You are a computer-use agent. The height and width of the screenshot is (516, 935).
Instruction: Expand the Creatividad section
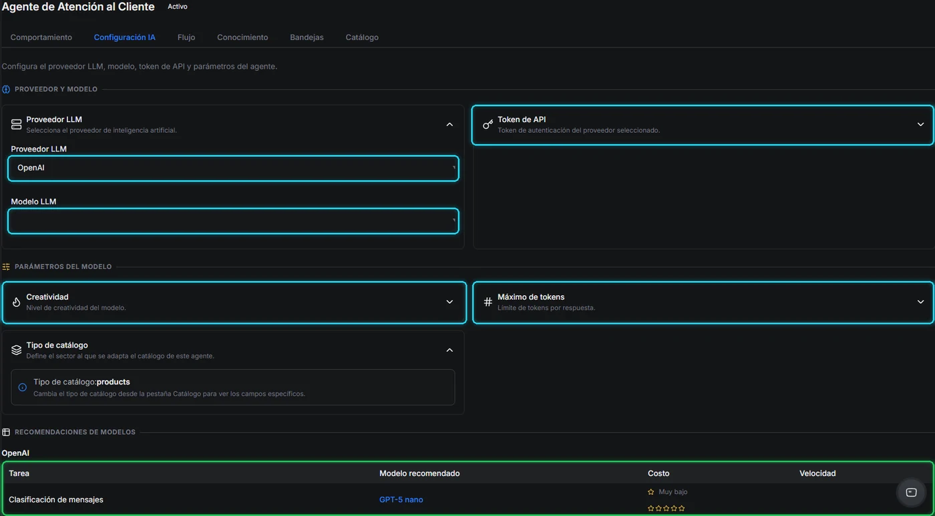234,302
